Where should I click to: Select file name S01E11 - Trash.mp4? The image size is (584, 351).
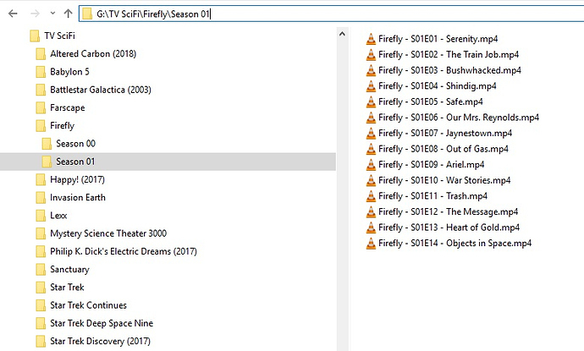(x=432, y=195)
